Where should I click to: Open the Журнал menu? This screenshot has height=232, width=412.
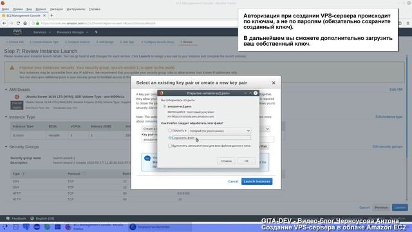(x=41, y=9)
